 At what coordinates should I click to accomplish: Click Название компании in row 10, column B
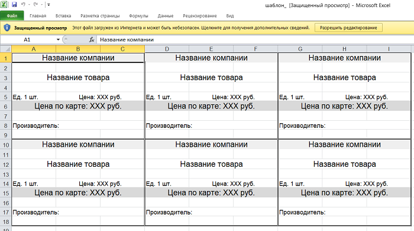point(78,144)
